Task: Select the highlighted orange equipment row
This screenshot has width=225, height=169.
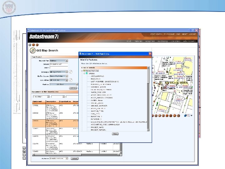Action: (55, 123)
